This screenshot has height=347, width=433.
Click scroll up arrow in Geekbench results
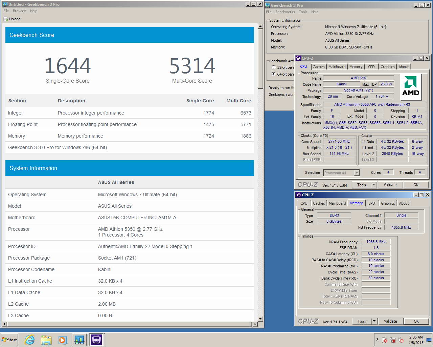[x=260, y=26]
